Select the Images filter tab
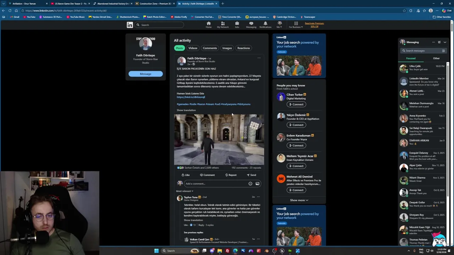 click(x=227, y=48)
